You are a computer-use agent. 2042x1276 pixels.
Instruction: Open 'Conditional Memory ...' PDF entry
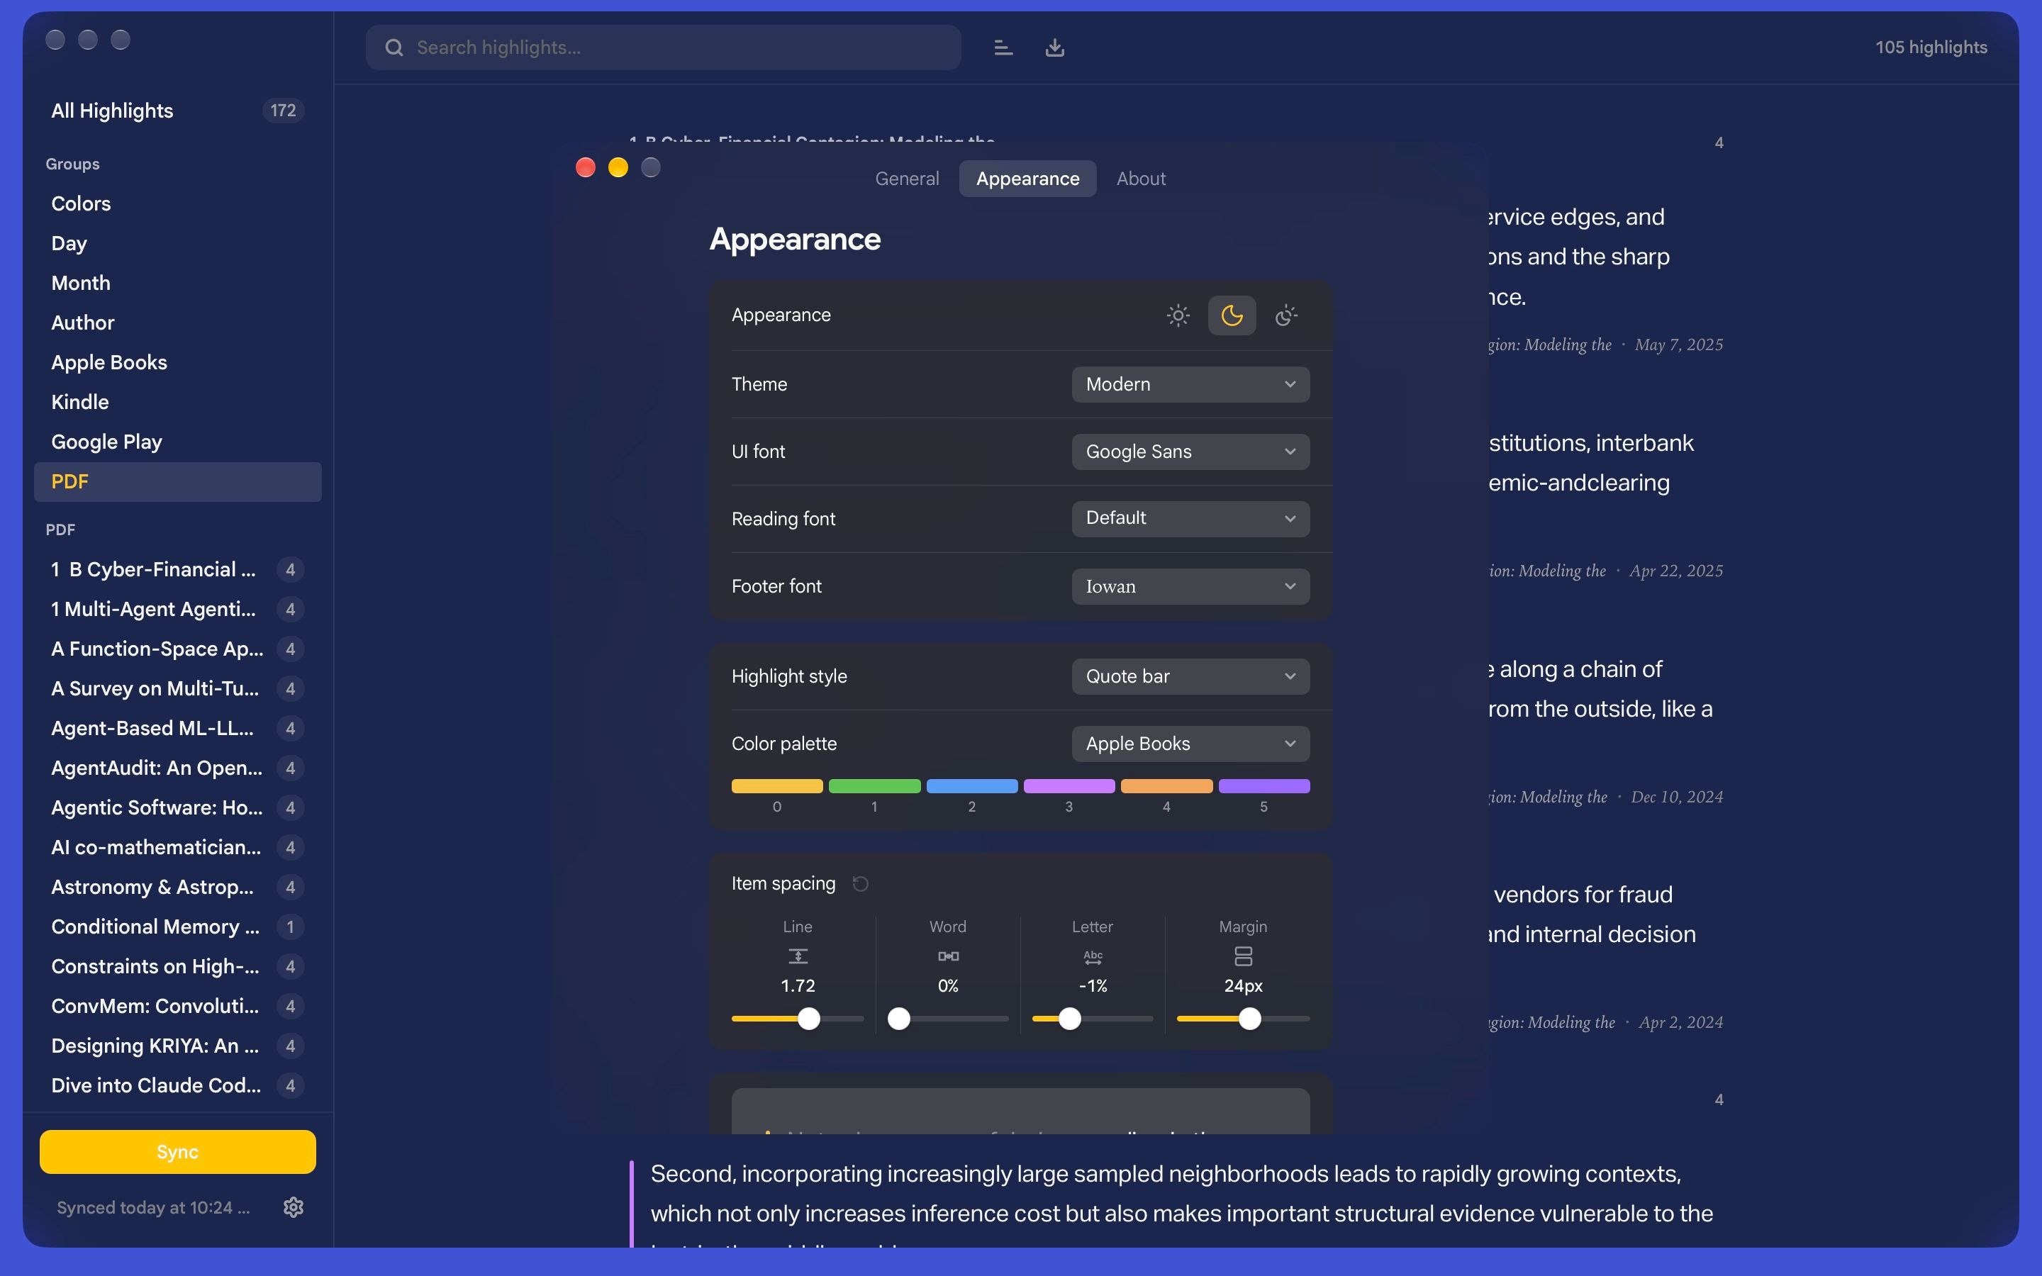pos(177,927)
